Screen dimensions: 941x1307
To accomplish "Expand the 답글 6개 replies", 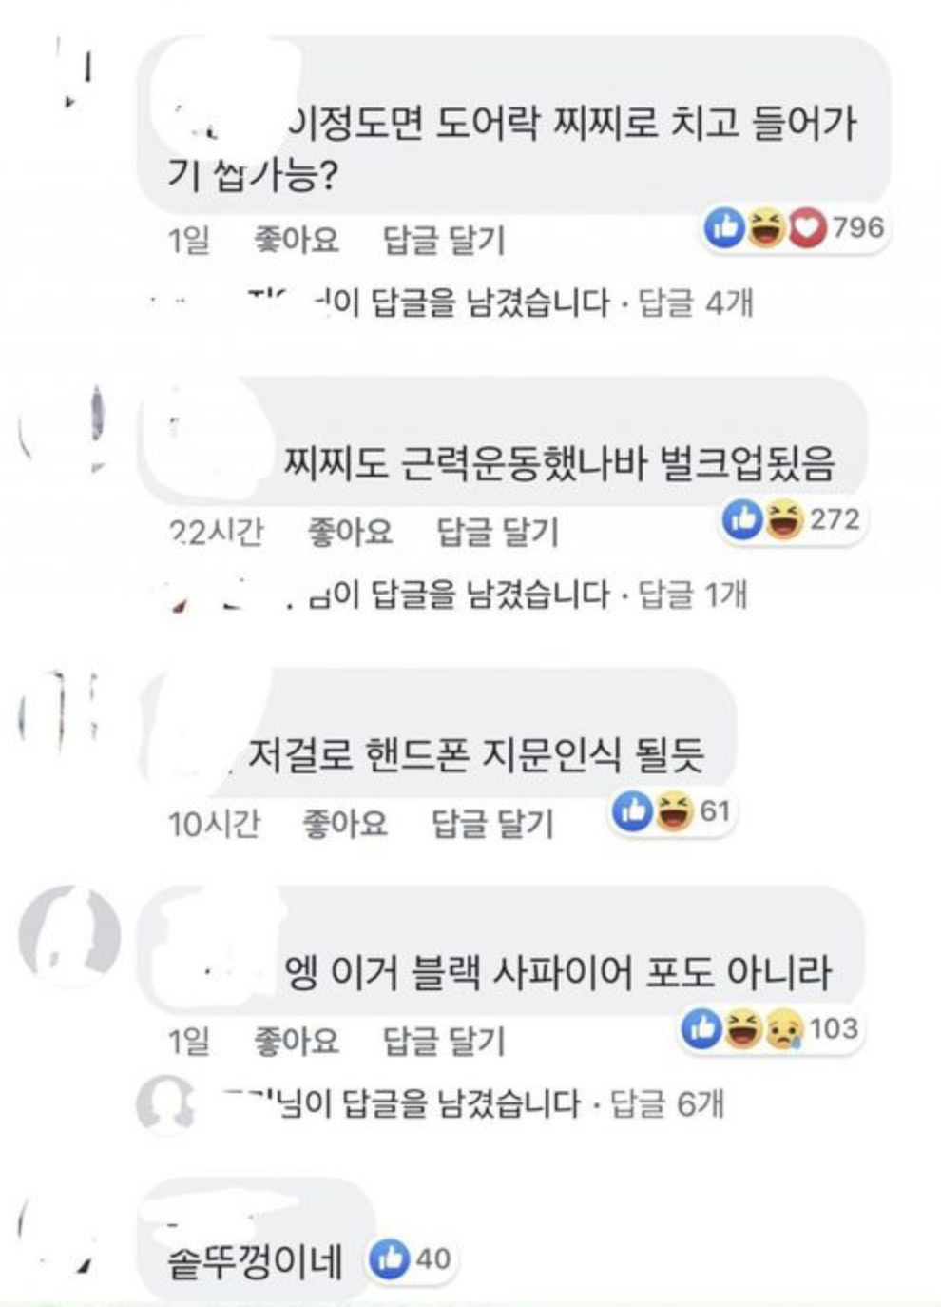I will pyautogui.click(x=667, y=1103).
